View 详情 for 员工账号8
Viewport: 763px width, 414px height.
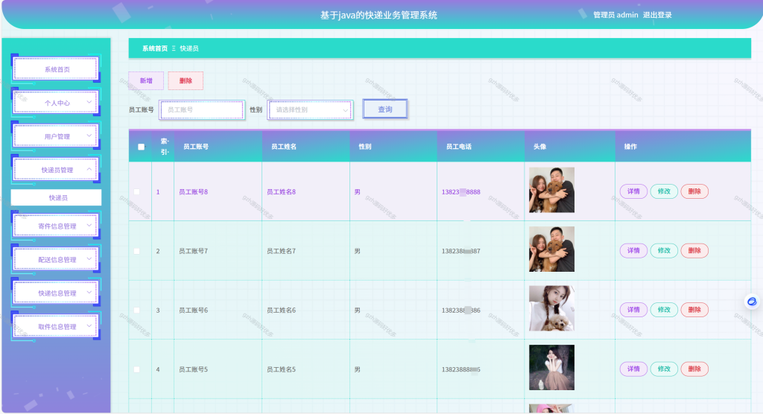(633, 191)
